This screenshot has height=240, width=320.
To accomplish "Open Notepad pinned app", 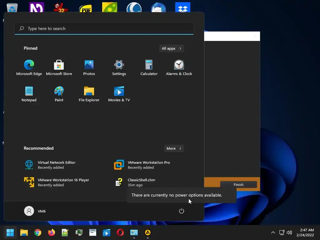I will coord(29,94).
